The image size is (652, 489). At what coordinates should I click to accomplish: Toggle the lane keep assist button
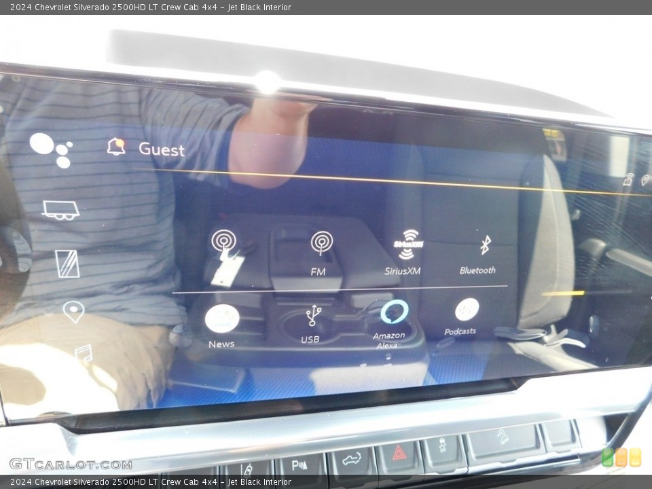(x=246, y=469)
